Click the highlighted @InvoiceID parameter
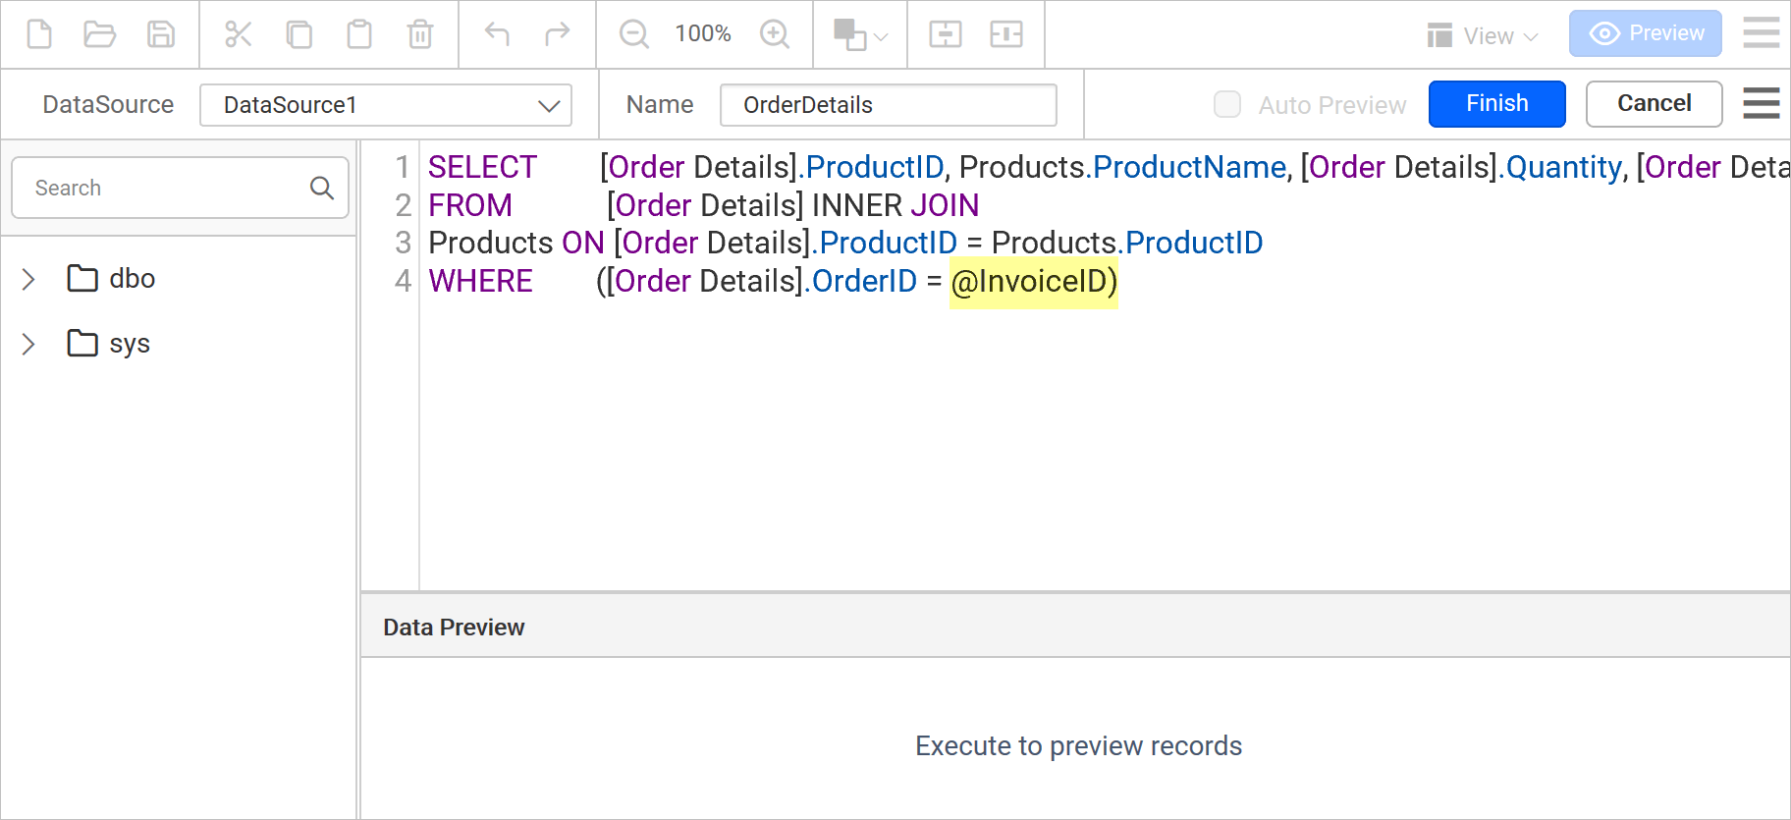The height and width of the screenshot is (820, 1791). pyautogui.click(x=1034, y=282)
